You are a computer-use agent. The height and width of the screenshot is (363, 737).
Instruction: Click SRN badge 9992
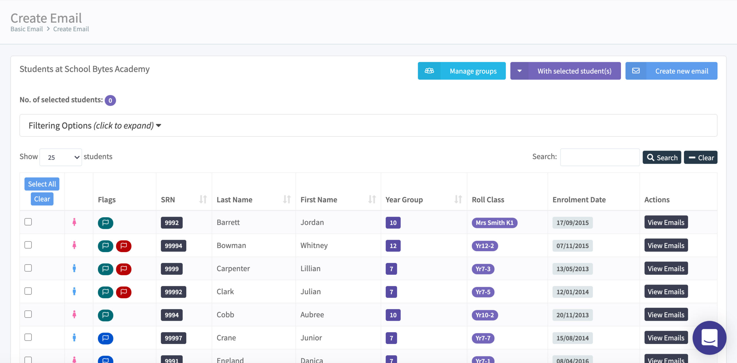[172, 223]
